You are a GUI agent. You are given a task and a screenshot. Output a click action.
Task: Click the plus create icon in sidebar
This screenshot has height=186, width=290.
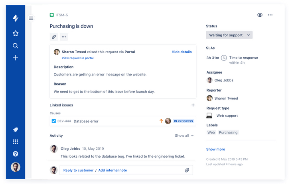click(16, 58)
